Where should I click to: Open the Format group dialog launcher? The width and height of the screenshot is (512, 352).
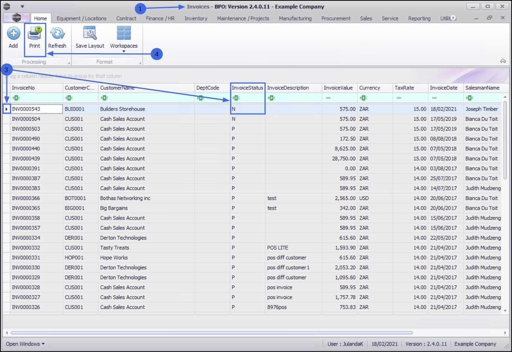(x=140, y=63)
